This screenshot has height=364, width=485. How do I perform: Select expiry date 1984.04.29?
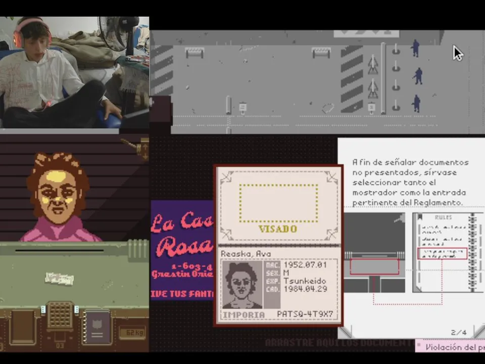pyautogui.click(x=305, y=289)
